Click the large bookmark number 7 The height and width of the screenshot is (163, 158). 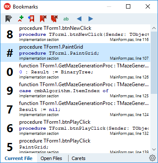tap(10, 110)
